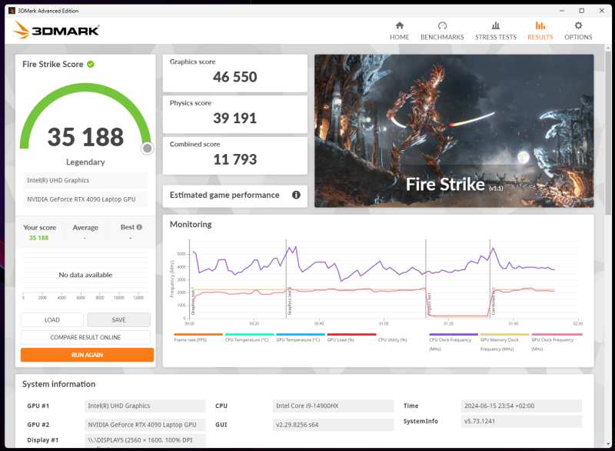Click COMPARE RESULT ONLINE button
The height and width of the screenshot is (451, 615).
[85, 337]
